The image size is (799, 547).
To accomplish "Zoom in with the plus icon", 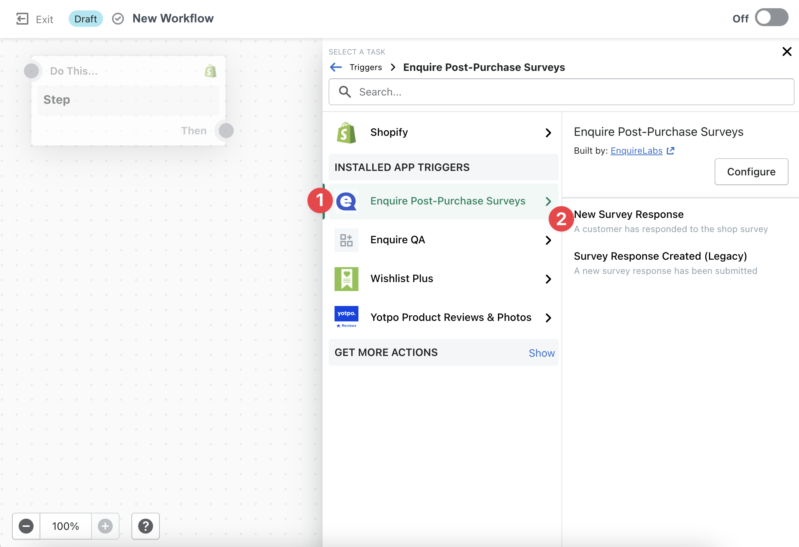I will coord(105,526).
